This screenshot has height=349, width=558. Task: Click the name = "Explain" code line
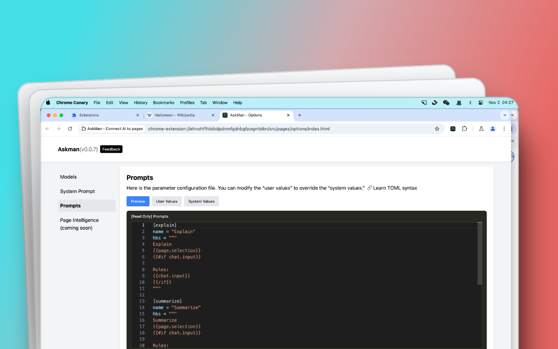click(174, 232)
